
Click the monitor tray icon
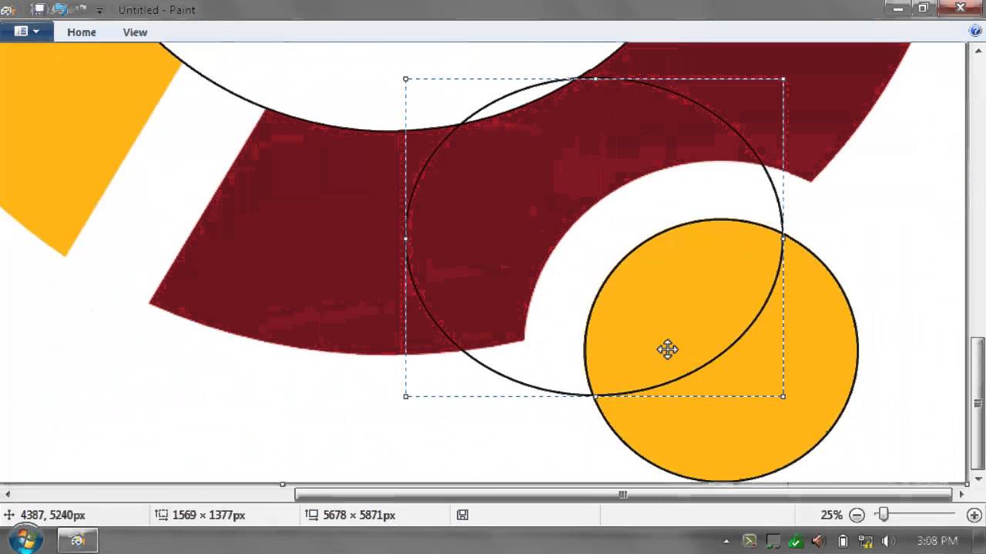click(x=773, y=541)
